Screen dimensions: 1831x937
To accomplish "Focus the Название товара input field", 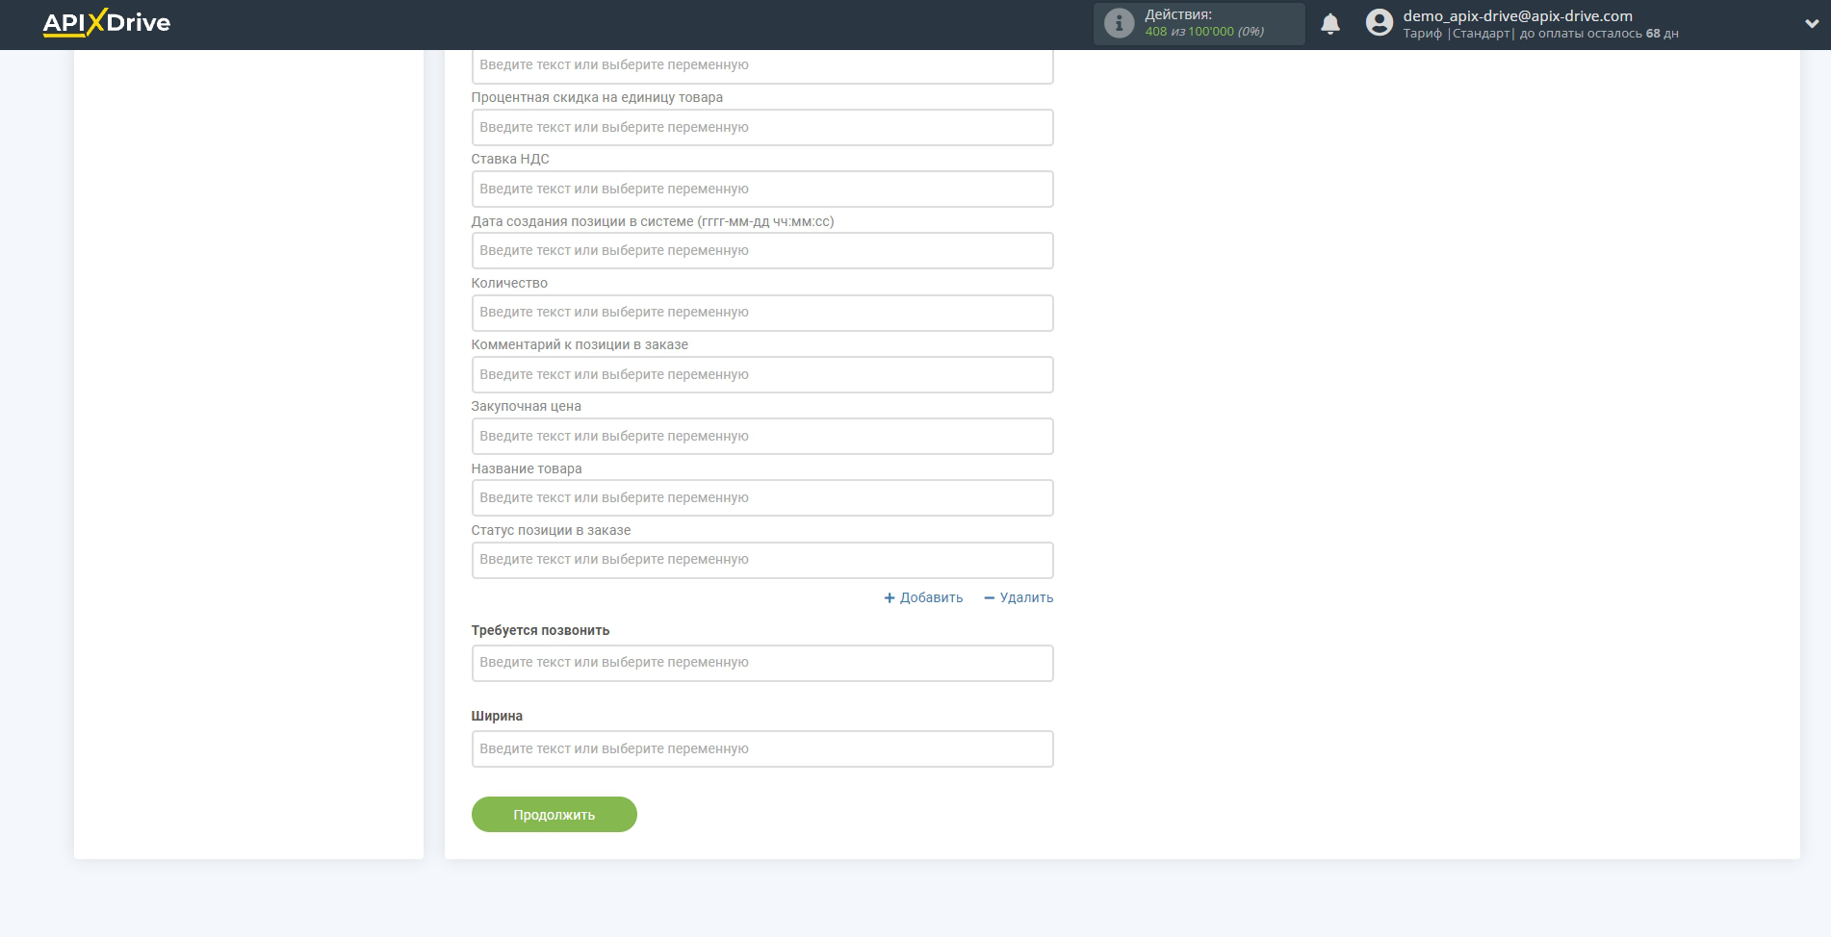I will pos(762,497).
